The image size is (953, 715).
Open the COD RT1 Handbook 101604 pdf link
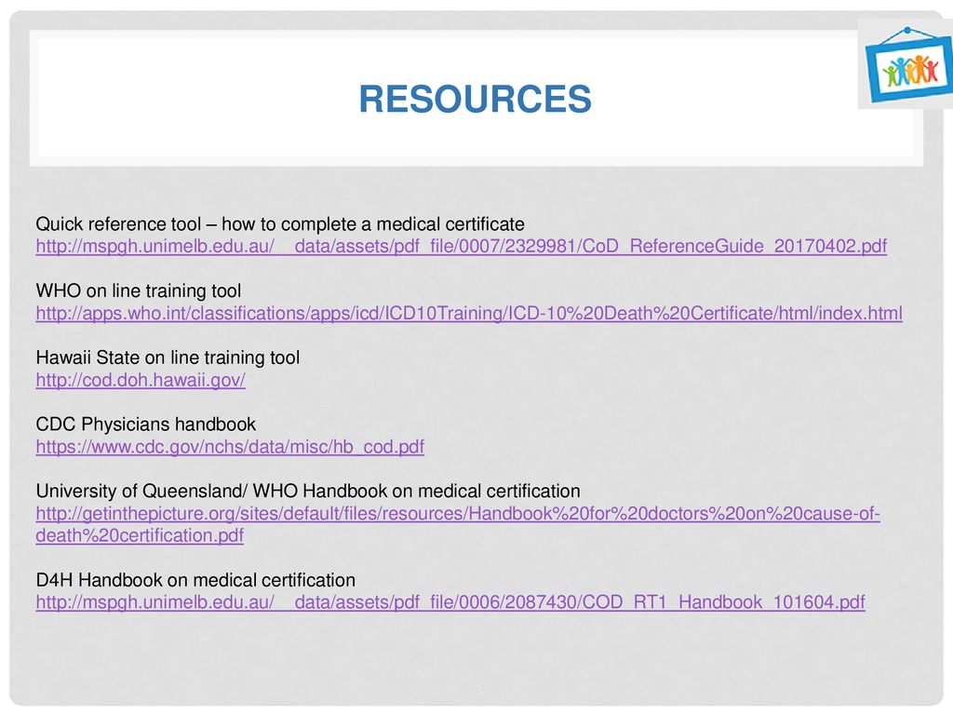[x=450, y=602]
